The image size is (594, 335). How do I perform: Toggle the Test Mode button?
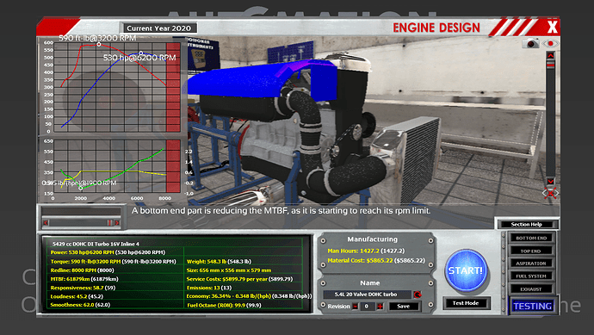pyautogui.click(x=466, y=303)
